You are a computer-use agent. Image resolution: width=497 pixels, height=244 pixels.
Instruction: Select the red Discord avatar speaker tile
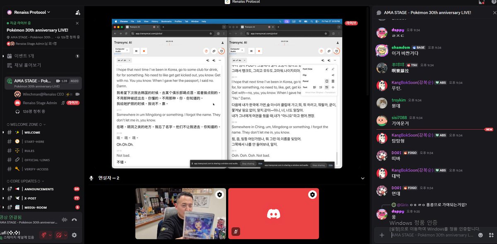click(273, 213)
